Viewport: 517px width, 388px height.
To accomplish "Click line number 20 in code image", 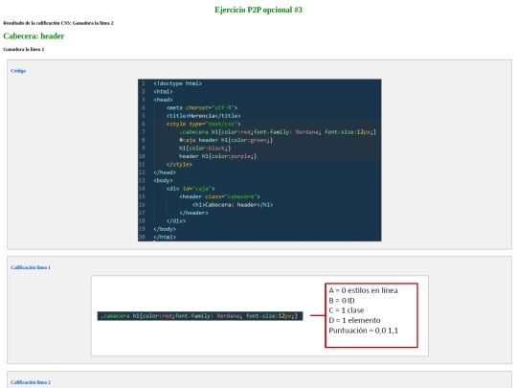I will [x=142, y=237].
